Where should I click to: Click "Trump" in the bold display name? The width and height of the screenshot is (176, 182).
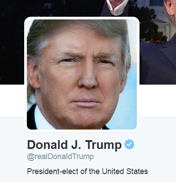click(x=103, y=145)
